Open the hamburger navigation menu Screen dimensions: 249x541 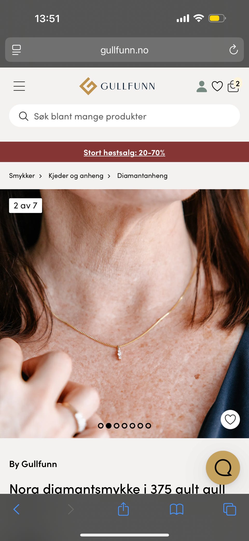coord(19,86)
